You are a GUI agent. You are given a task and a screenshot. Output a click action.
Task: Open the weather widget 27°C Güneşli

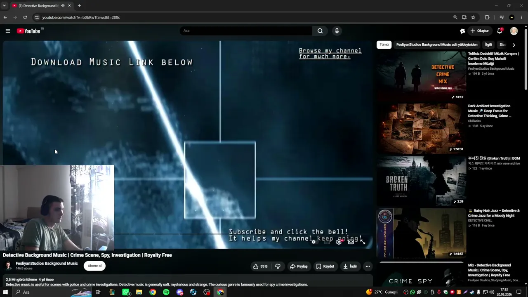coord(382,292)
